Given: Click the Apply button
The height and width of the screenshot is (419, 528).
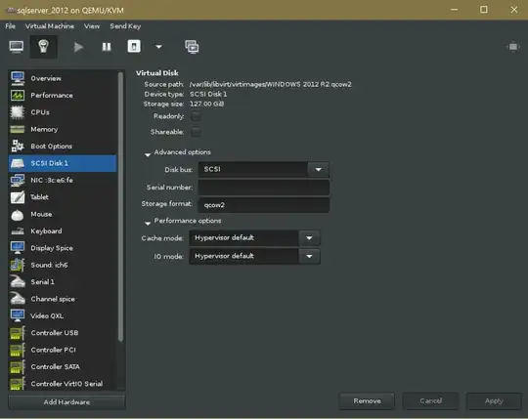Looking at the screenshot, I should click(x=494, y=400).
